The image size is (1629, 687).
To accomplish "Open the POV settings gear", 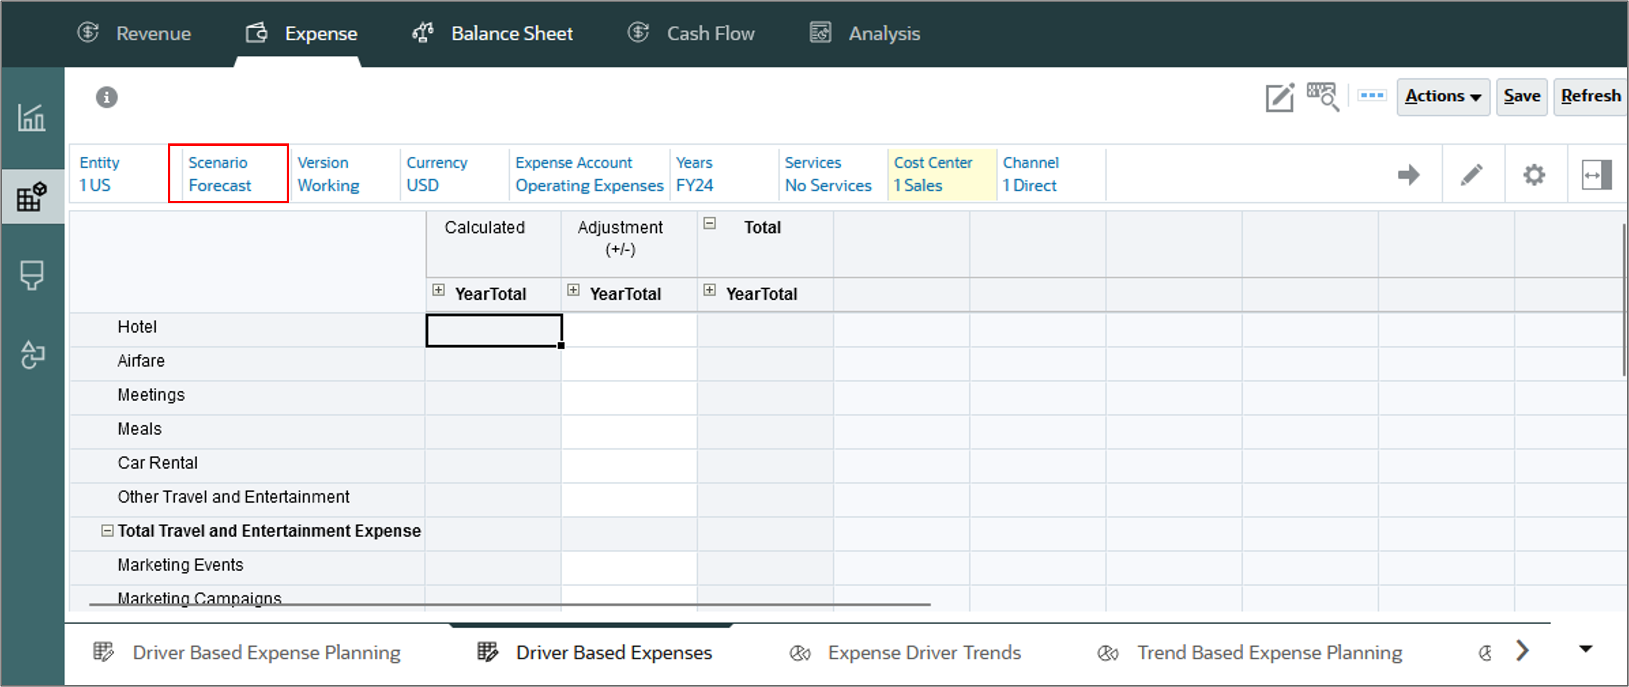I will pyautogui.click(x=1534, y=174).
